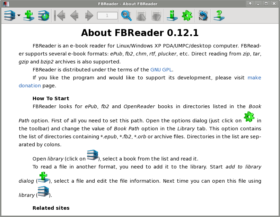The width and height of the screenshot is (280, 217).
Task: Click the roll-up arrow button in title bar
Action: (250, 3)
